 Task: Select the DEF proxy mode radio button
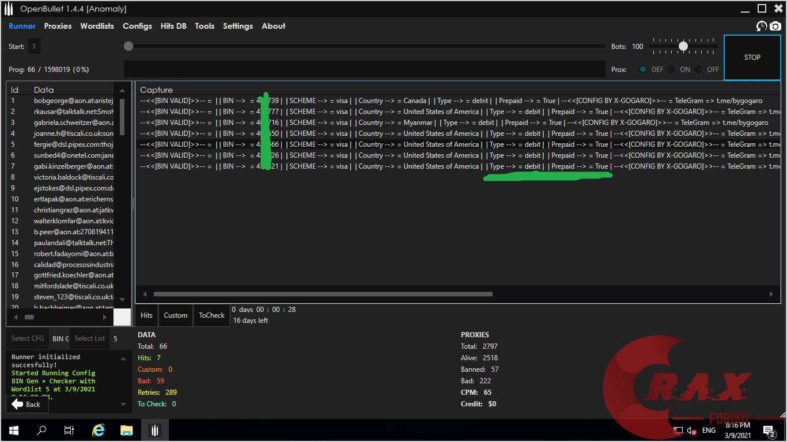(x=643, y=69)
